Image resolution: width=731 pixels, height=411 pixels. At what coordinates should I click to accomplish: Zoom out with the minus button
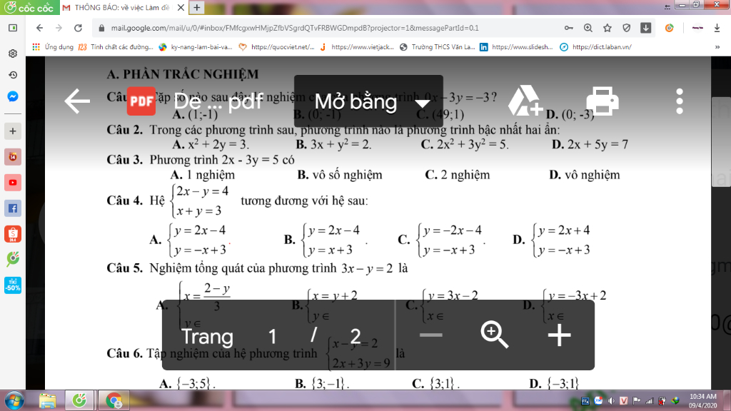(430, 335)
